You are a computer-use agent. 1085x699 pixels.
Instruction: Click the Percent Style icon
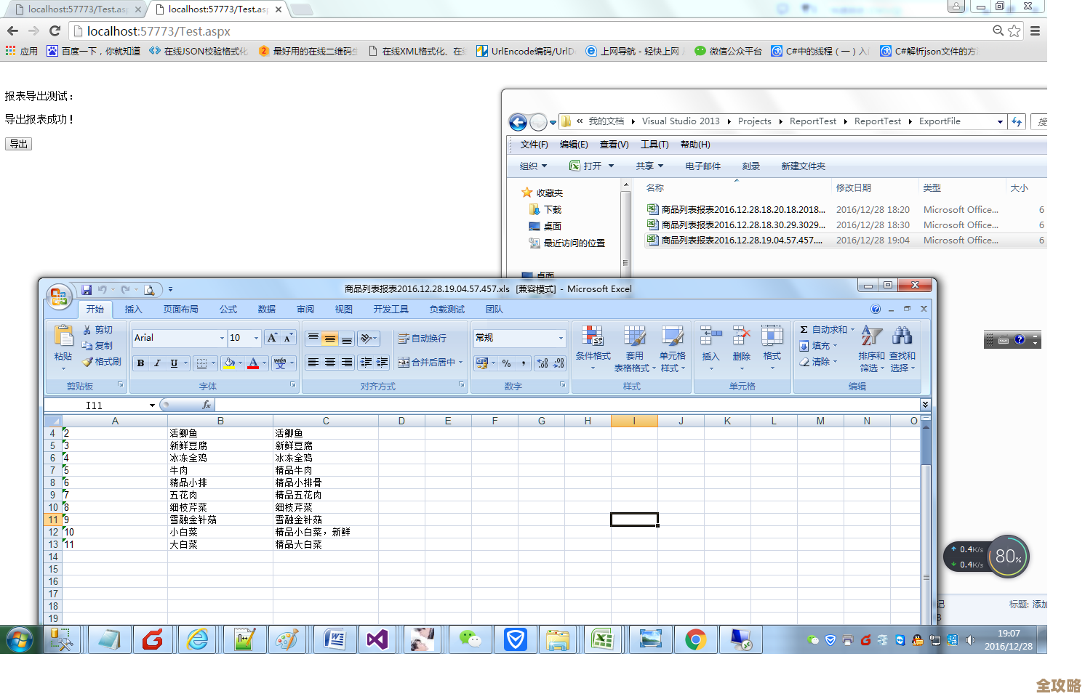click(x=506, y=363)
